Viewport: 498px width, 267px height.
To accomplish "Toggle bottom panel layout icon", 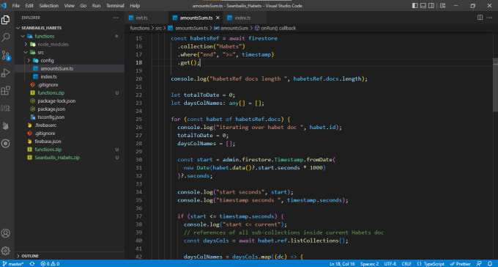I will [x=423, y=6].
